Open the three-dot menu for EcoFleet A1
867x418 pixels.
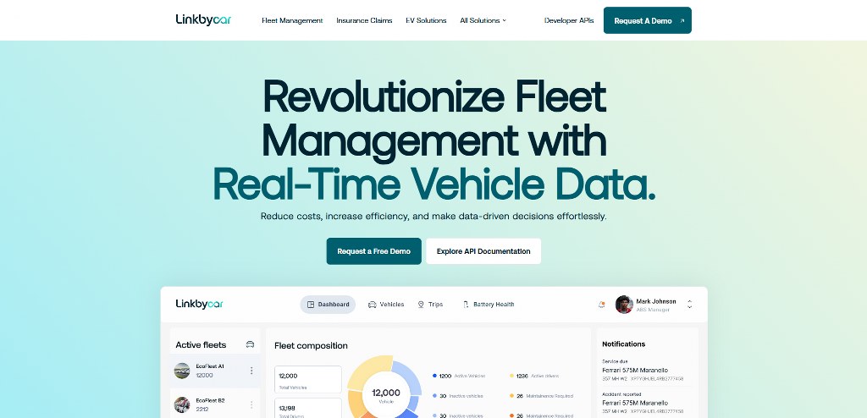click(251, 371)
